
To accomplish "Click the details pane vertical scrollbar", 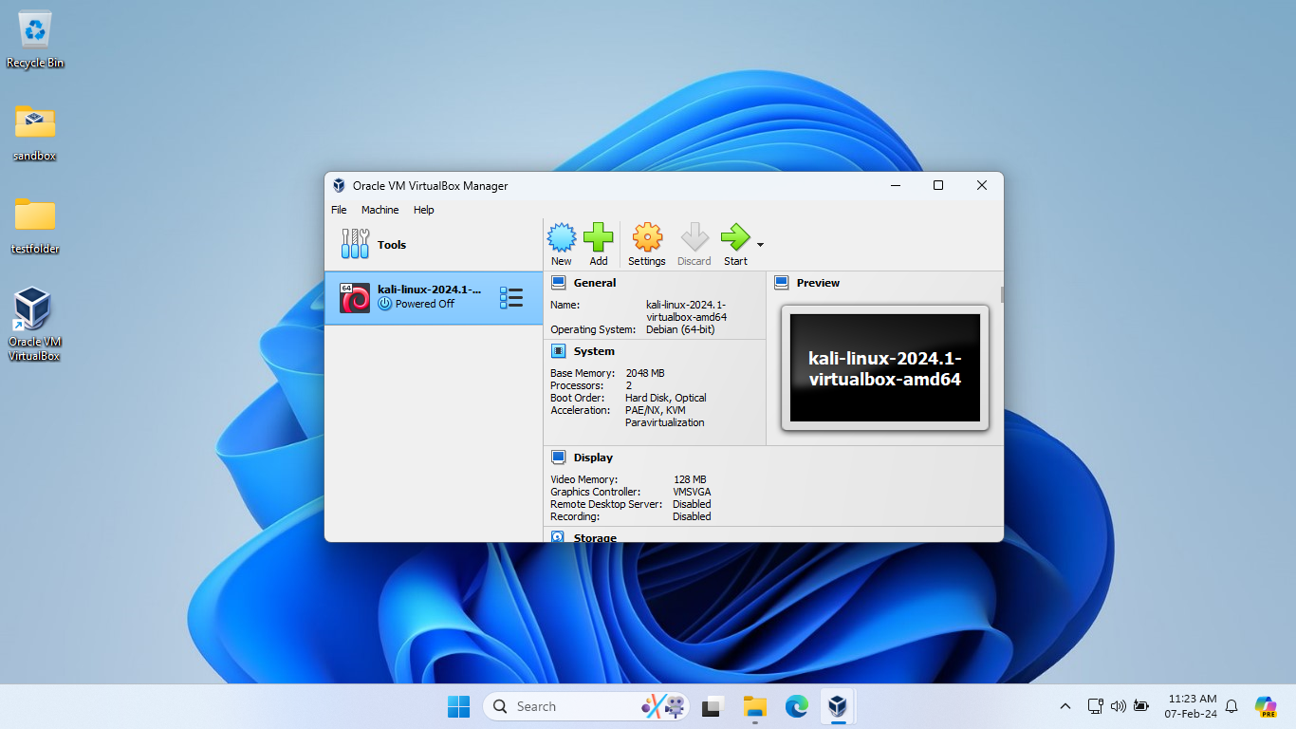I will tap(1001, 294).
